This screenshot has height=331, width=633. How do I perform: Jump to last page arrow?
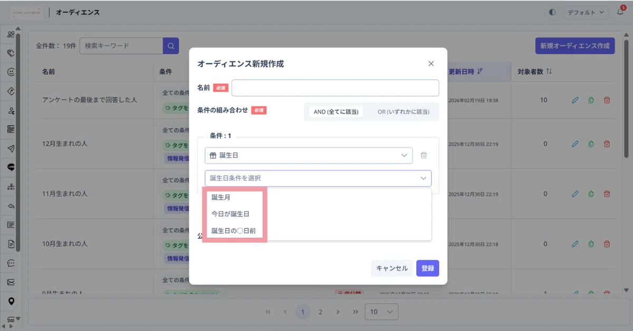point(355,311)
